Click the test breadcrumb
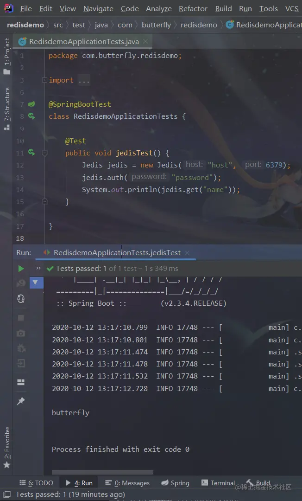Image resolution: width=302 pixels, height=501 pixels. click(79, 25)
